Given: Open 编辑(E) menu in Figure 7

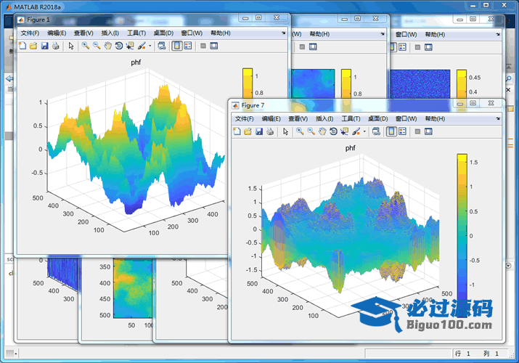Looking at the screenshot, I should pyautogui.click(x=271, y=119).
